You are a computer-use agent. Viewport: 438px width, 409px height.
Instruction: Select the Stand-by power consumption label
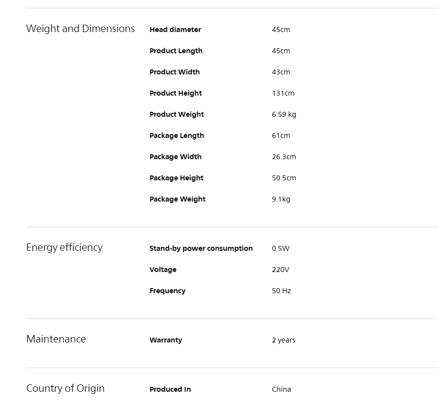click(201, 249)
